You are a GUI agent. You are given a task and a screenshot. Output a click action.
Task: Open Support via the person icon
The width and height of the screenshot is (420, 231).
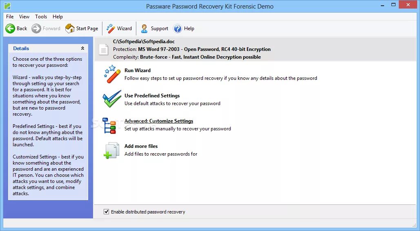coord(144,29)
